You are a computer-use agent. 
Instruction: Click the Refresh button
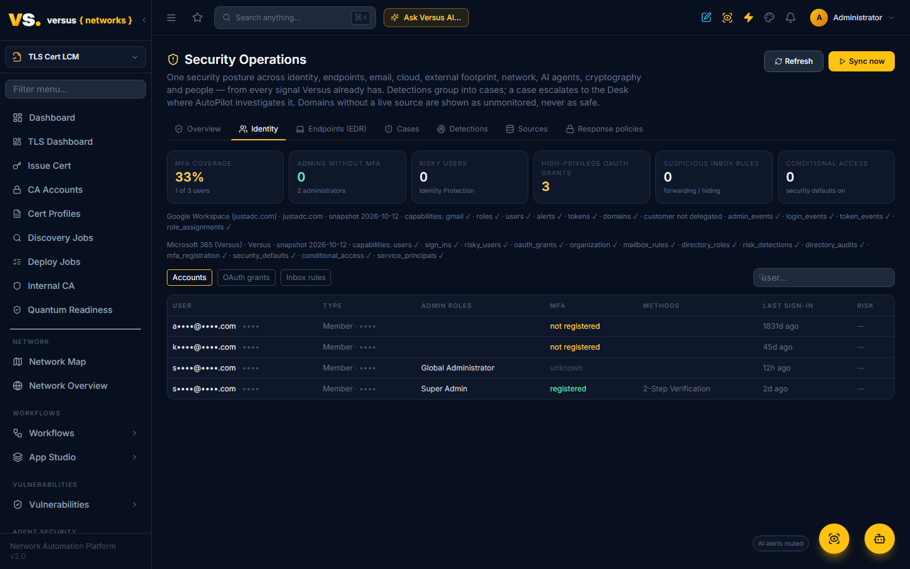794,61
